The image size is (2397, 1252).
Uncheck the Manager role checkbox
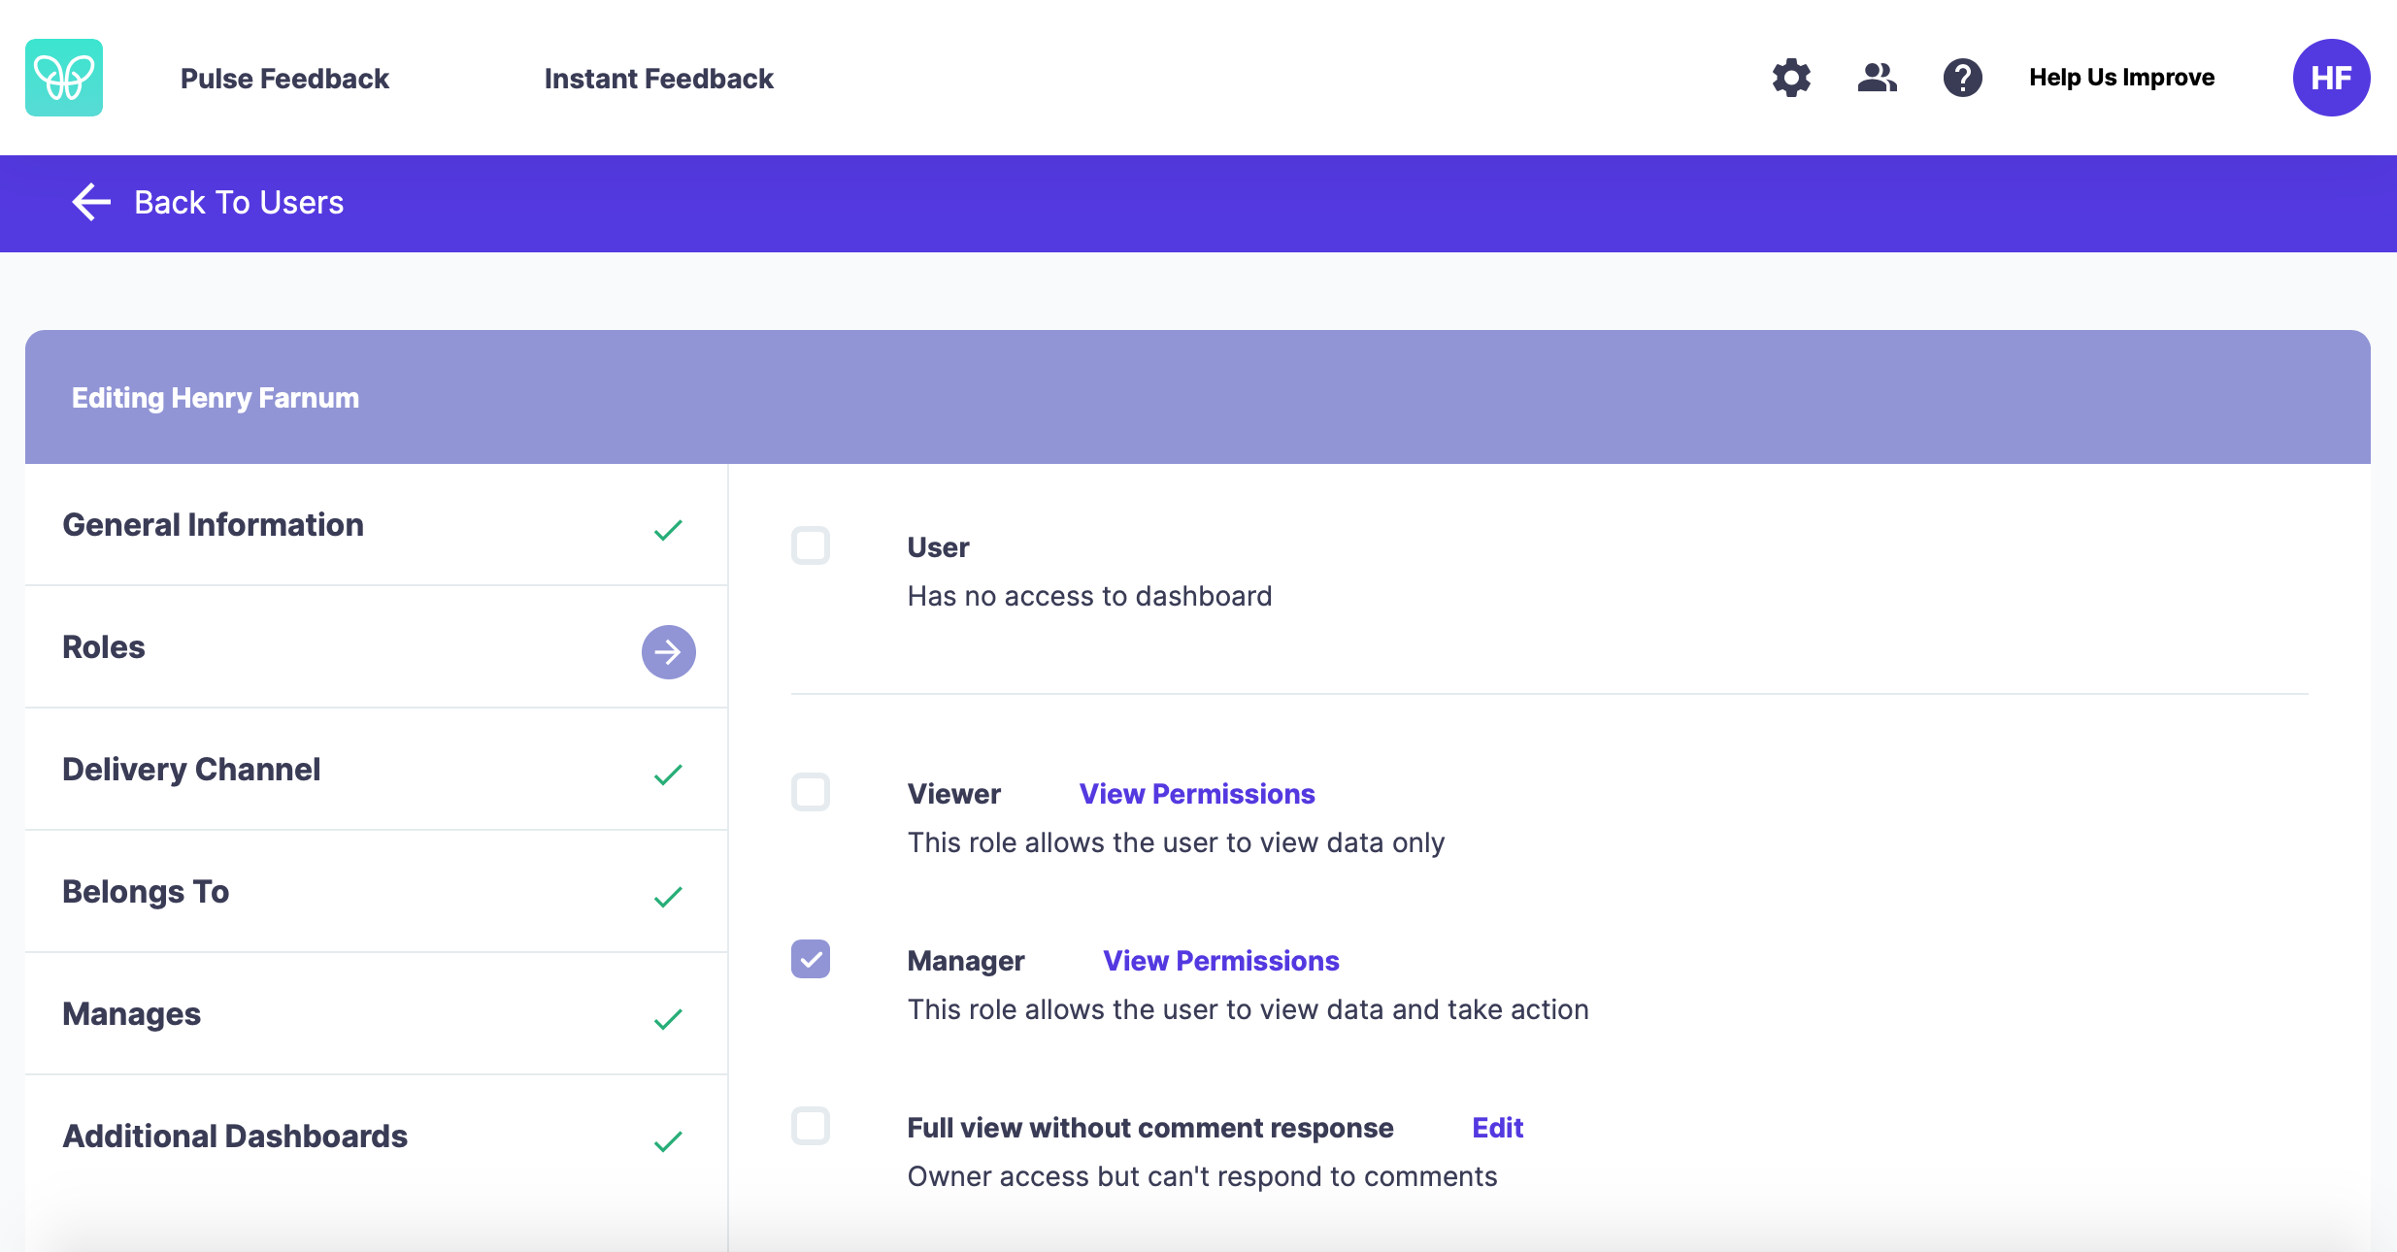(811, 959)
